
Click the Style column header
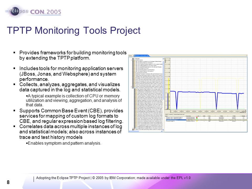(x=212, y=116)
